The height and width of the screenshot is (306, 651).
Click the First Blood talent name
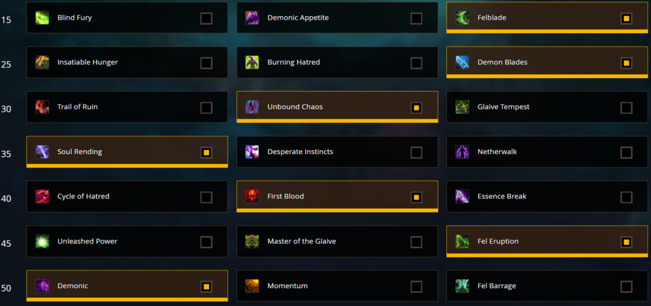285,197
